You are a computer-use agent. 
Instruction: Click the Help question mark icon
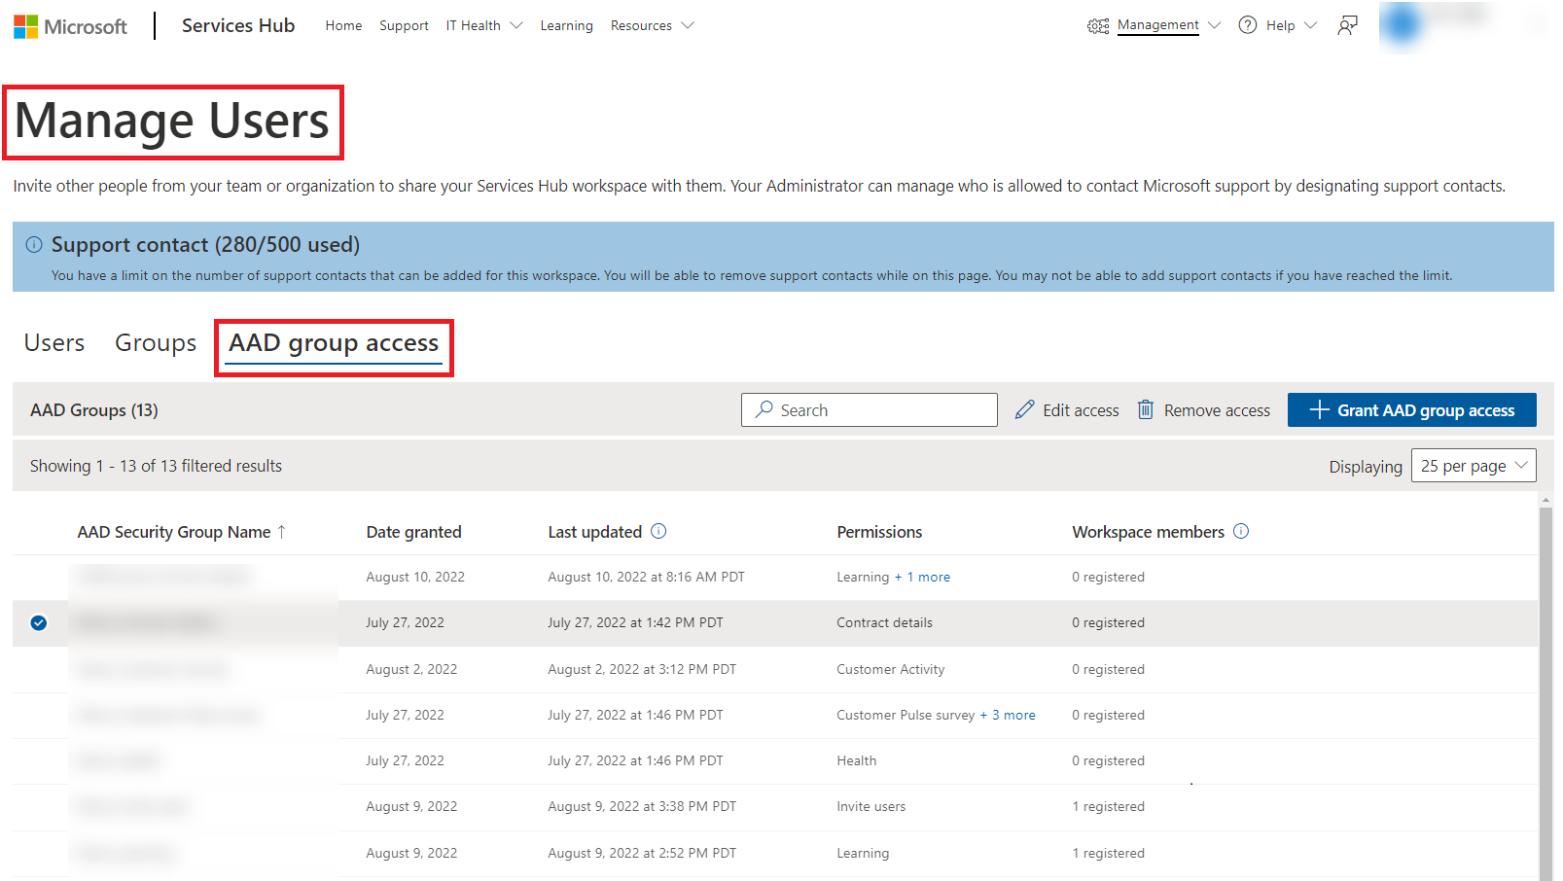(x=1247, y=25)
